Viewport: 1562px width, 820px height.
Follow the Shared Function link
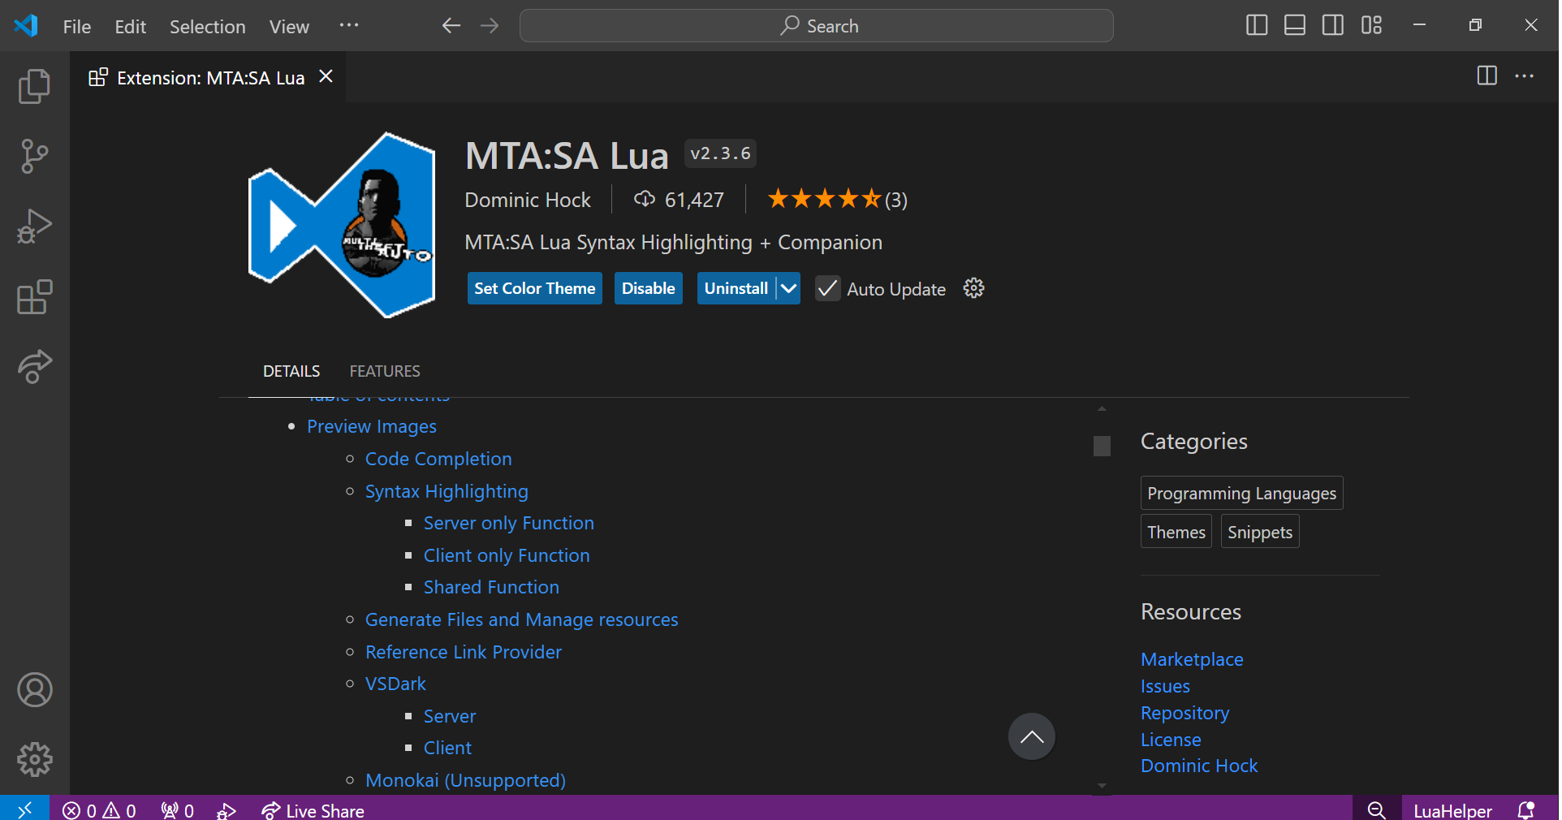point(491,587)
